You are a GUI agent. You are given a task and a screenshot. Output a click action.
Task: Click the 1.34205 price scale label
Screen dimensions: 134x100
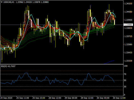pyautogui.click(x=128, y=4)
